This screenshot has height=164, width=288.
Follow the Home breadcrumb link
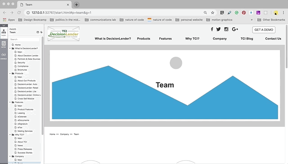(52, 134)
